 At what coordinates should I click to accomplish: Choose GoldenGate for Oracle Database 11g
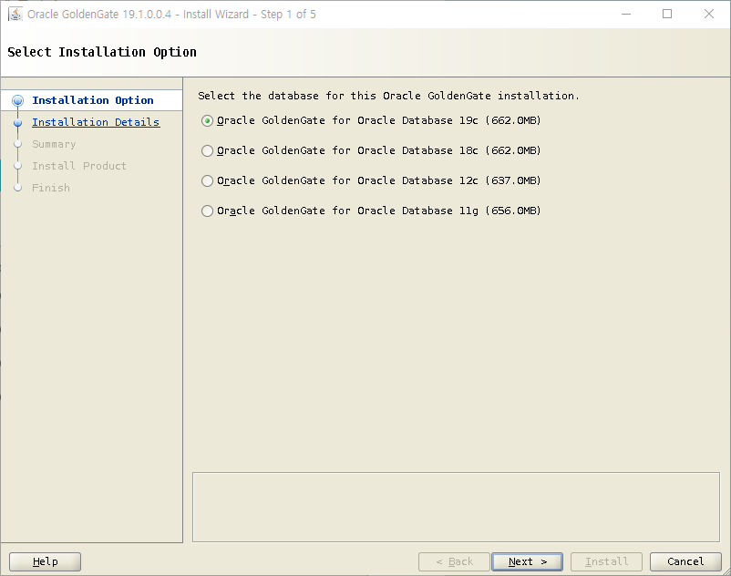point(208,211)
